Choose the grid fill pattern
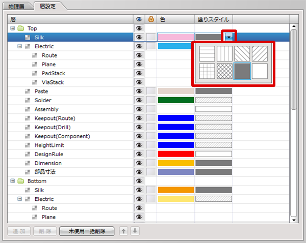The height and width of the screenshot is (243, 306). point(207,71)
